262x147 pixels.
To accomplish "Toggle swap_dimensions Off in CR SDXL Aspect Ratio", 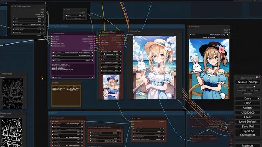I will (28, 27).
